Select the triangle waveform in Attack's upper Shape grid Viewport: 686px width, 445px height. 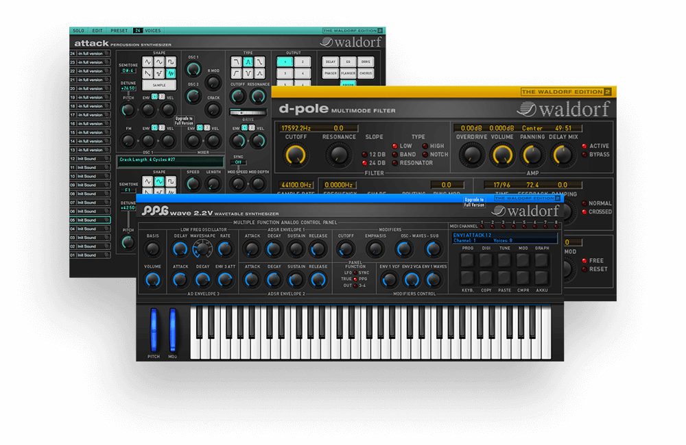pos(148,62)
